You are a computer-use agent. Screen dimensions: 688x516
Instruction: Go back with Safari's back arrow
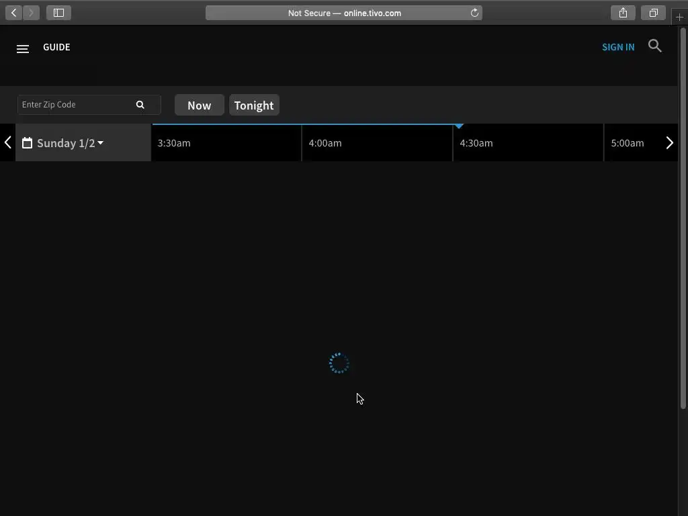(13, 13)
